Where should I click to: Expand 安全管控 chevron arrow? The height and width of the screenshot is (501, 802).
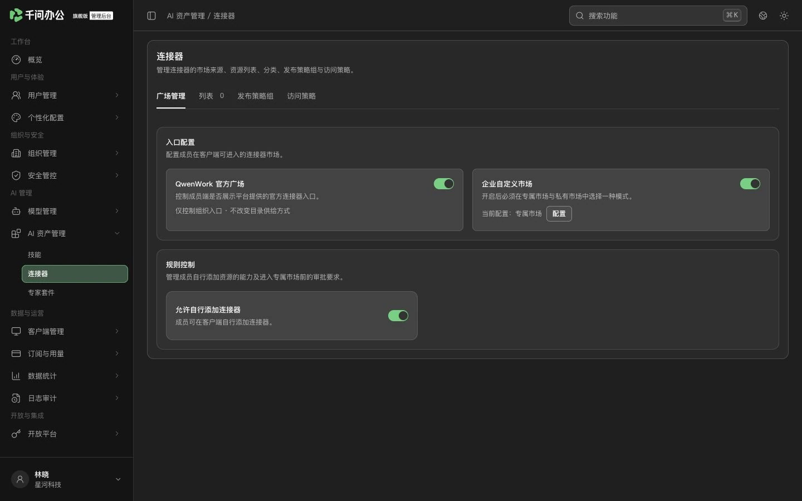pos(117,175)
